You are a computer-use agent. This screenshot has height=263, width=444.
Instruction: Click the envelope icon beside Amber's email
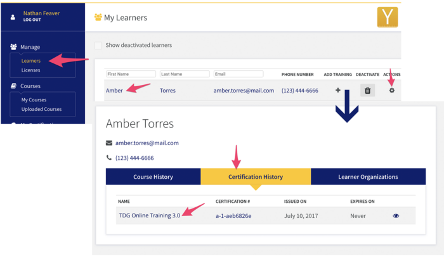point(109,143)
